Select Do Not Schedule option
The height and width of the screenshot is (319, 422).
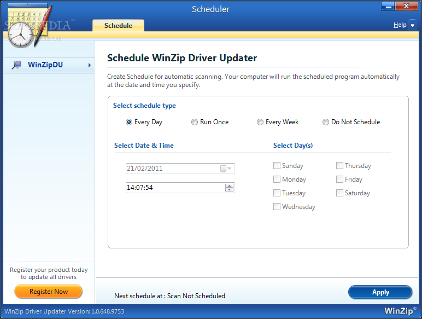[326, 122]
